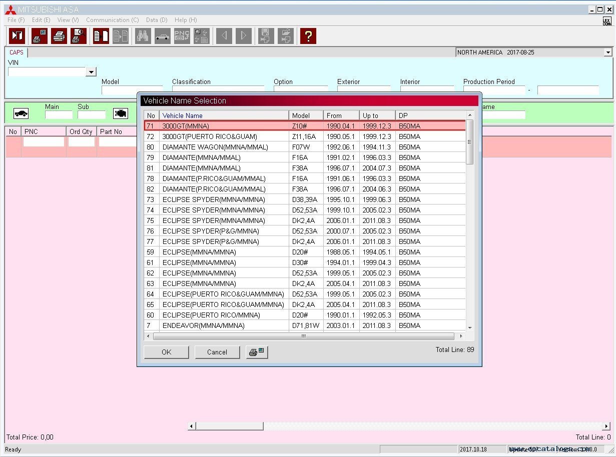Click the Main group input field
This screenshot has width=616, height=457.
(x=59, y=114)
